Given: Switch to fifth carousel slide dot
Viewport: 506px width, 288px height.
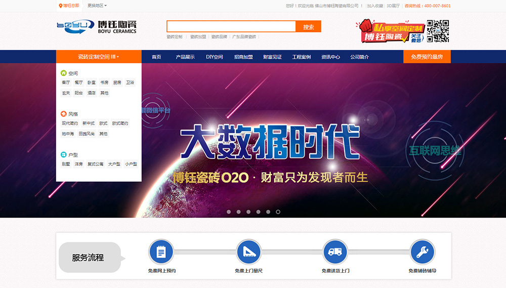Looking at the screenshot, I should click(268, 212).
